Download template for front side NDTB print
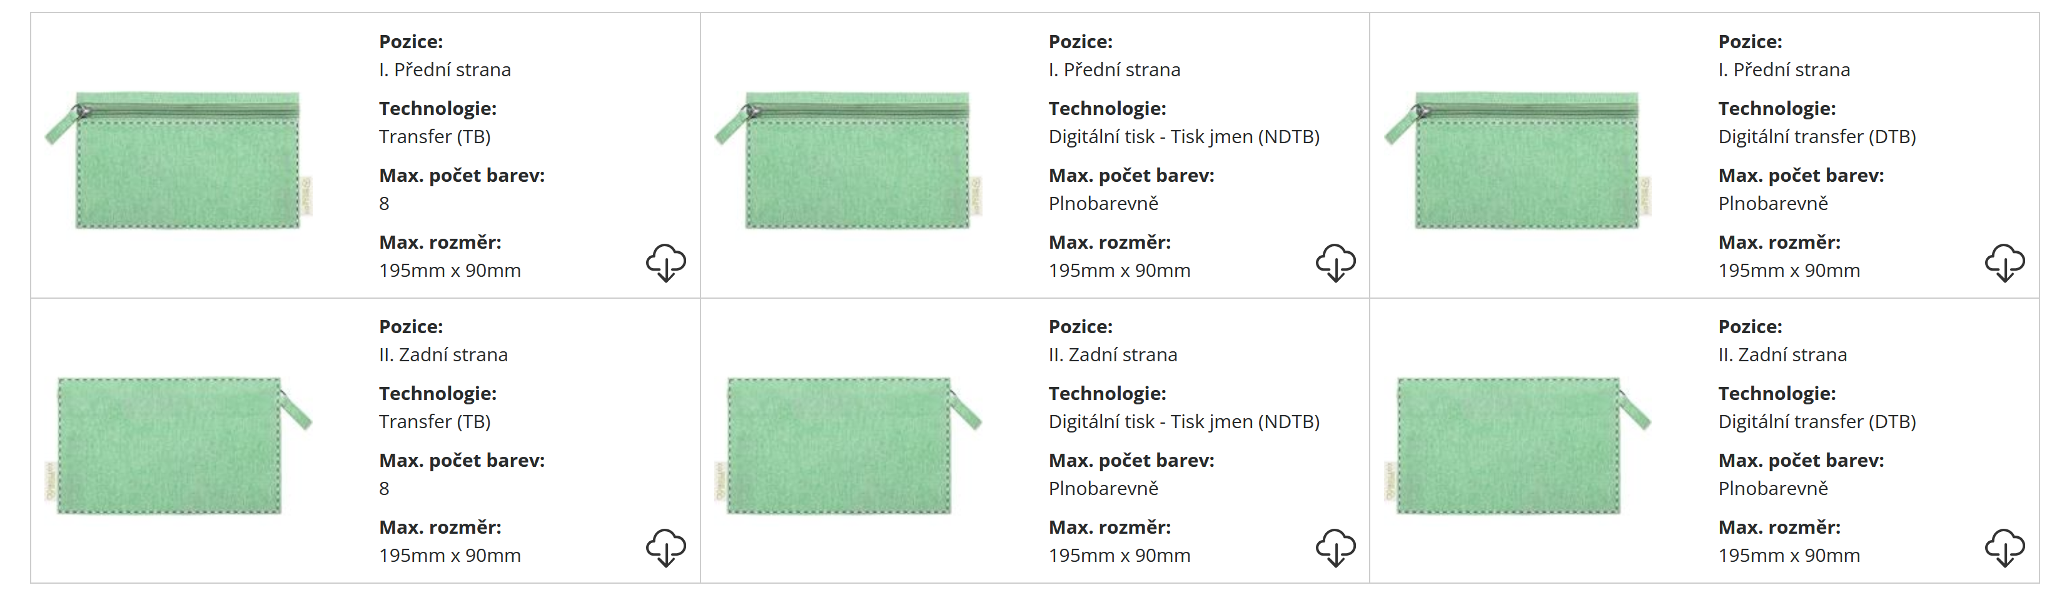Image resolution: width=2062 pixels, height=610 pixels. [x=1335, y=262]
